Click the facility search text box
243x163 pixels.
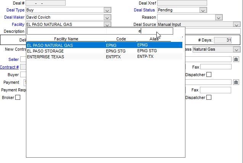coord(100,31)
